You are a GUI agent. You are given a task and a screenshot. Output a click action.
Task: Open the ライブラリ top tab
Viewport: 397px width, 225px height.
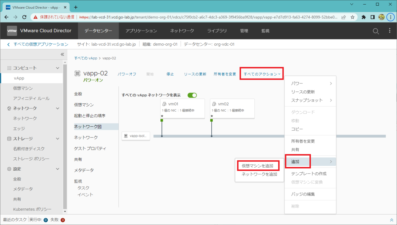(217, 31)
